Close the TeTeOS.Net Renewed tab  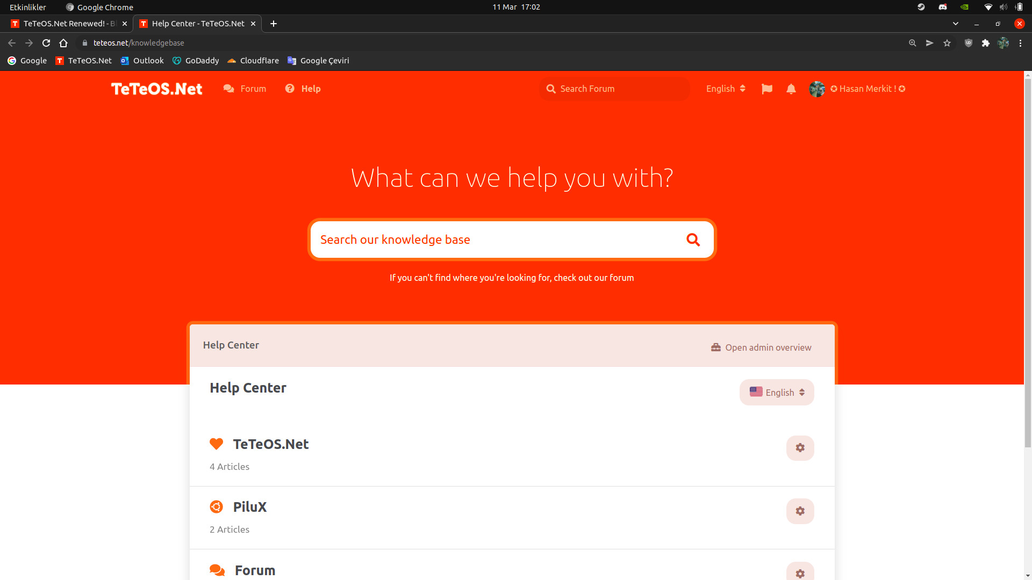point(125,24)
